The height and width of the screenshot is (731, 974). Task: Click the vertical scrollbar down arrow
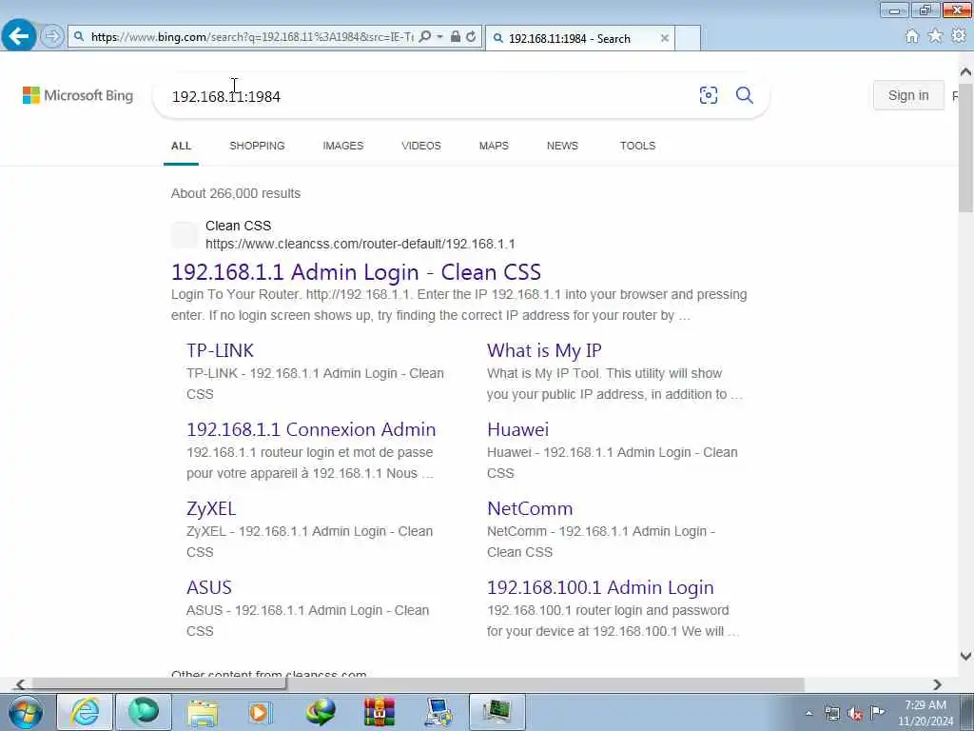pyautogui.click(x=966, y=656)
